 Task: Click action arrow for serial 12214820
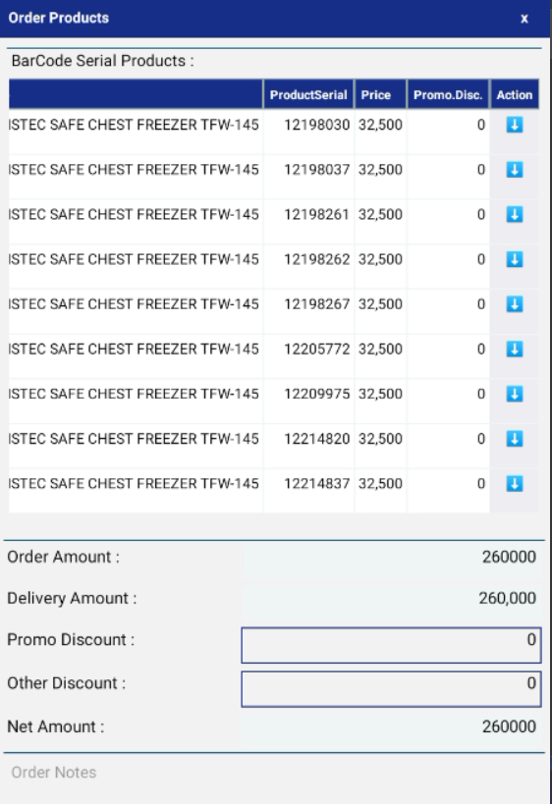[x=515, y=439]
